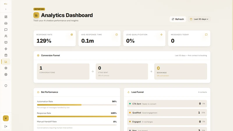The width and height of the screenshot is (233, 131).
Task: Open the chat bubble icon in sidebar
Action: (x=6, y=30)
